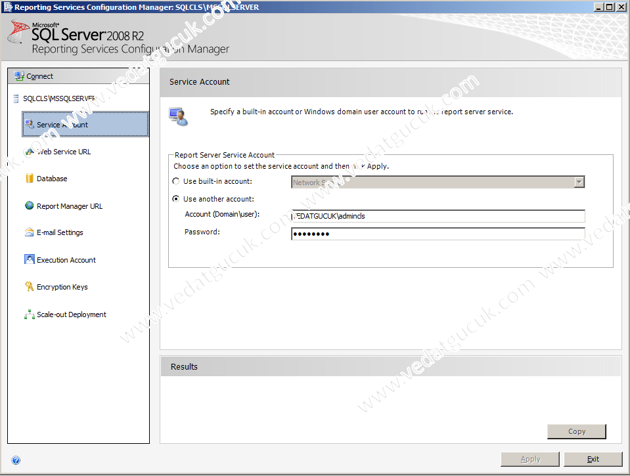Open the Execution Account page
Viewport: 630px width, 476px height.
coord(66,260)
